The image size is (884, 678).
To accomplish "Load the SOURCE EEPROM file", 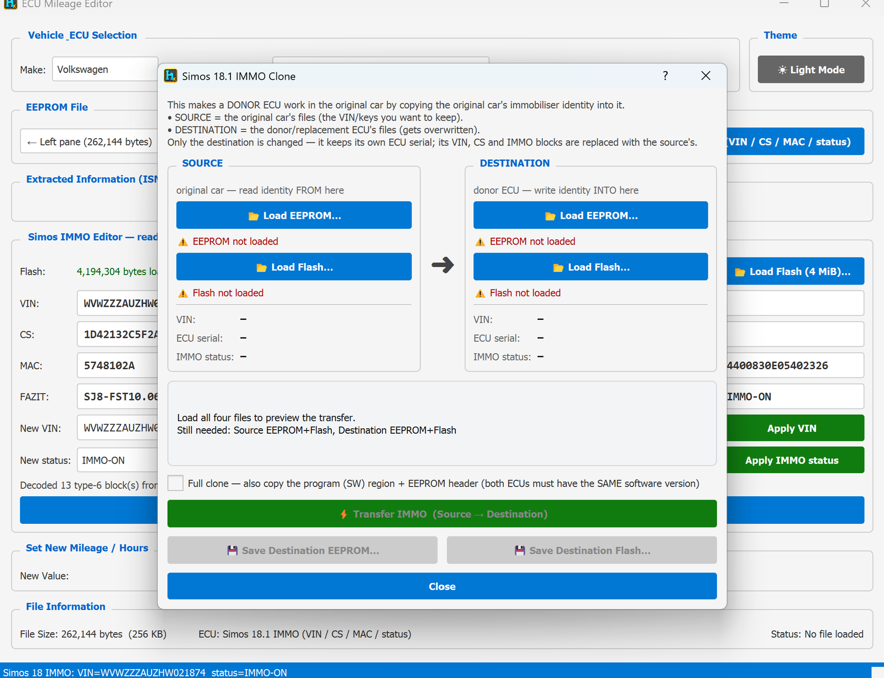I will click(294, 215).
